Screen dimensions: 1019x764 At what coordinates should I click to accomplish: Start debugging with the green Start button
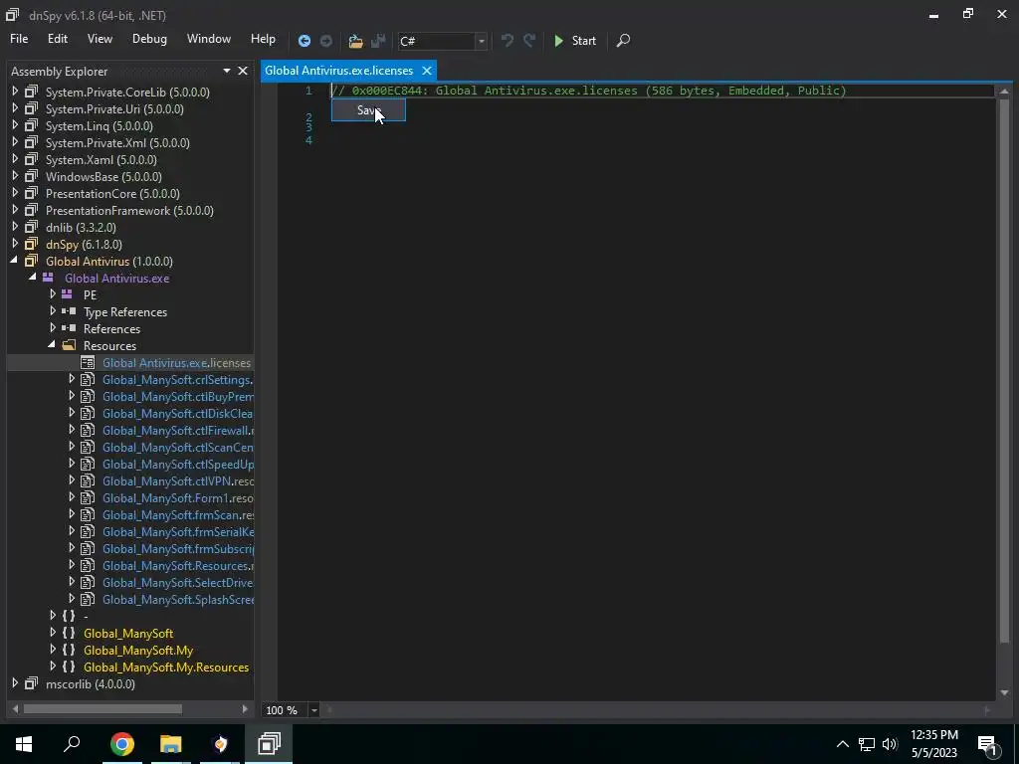574,41
